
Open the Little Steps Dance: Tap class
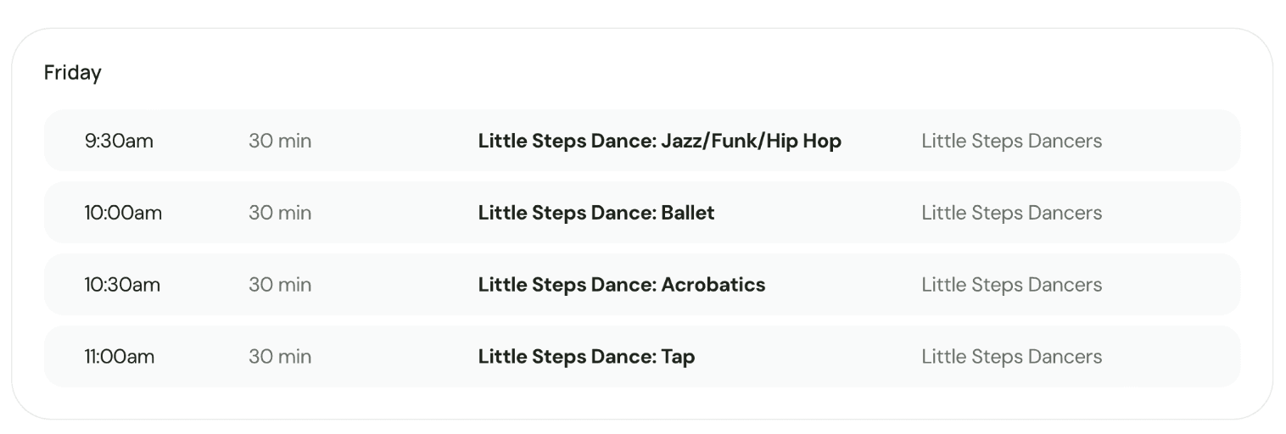point(586,357)
